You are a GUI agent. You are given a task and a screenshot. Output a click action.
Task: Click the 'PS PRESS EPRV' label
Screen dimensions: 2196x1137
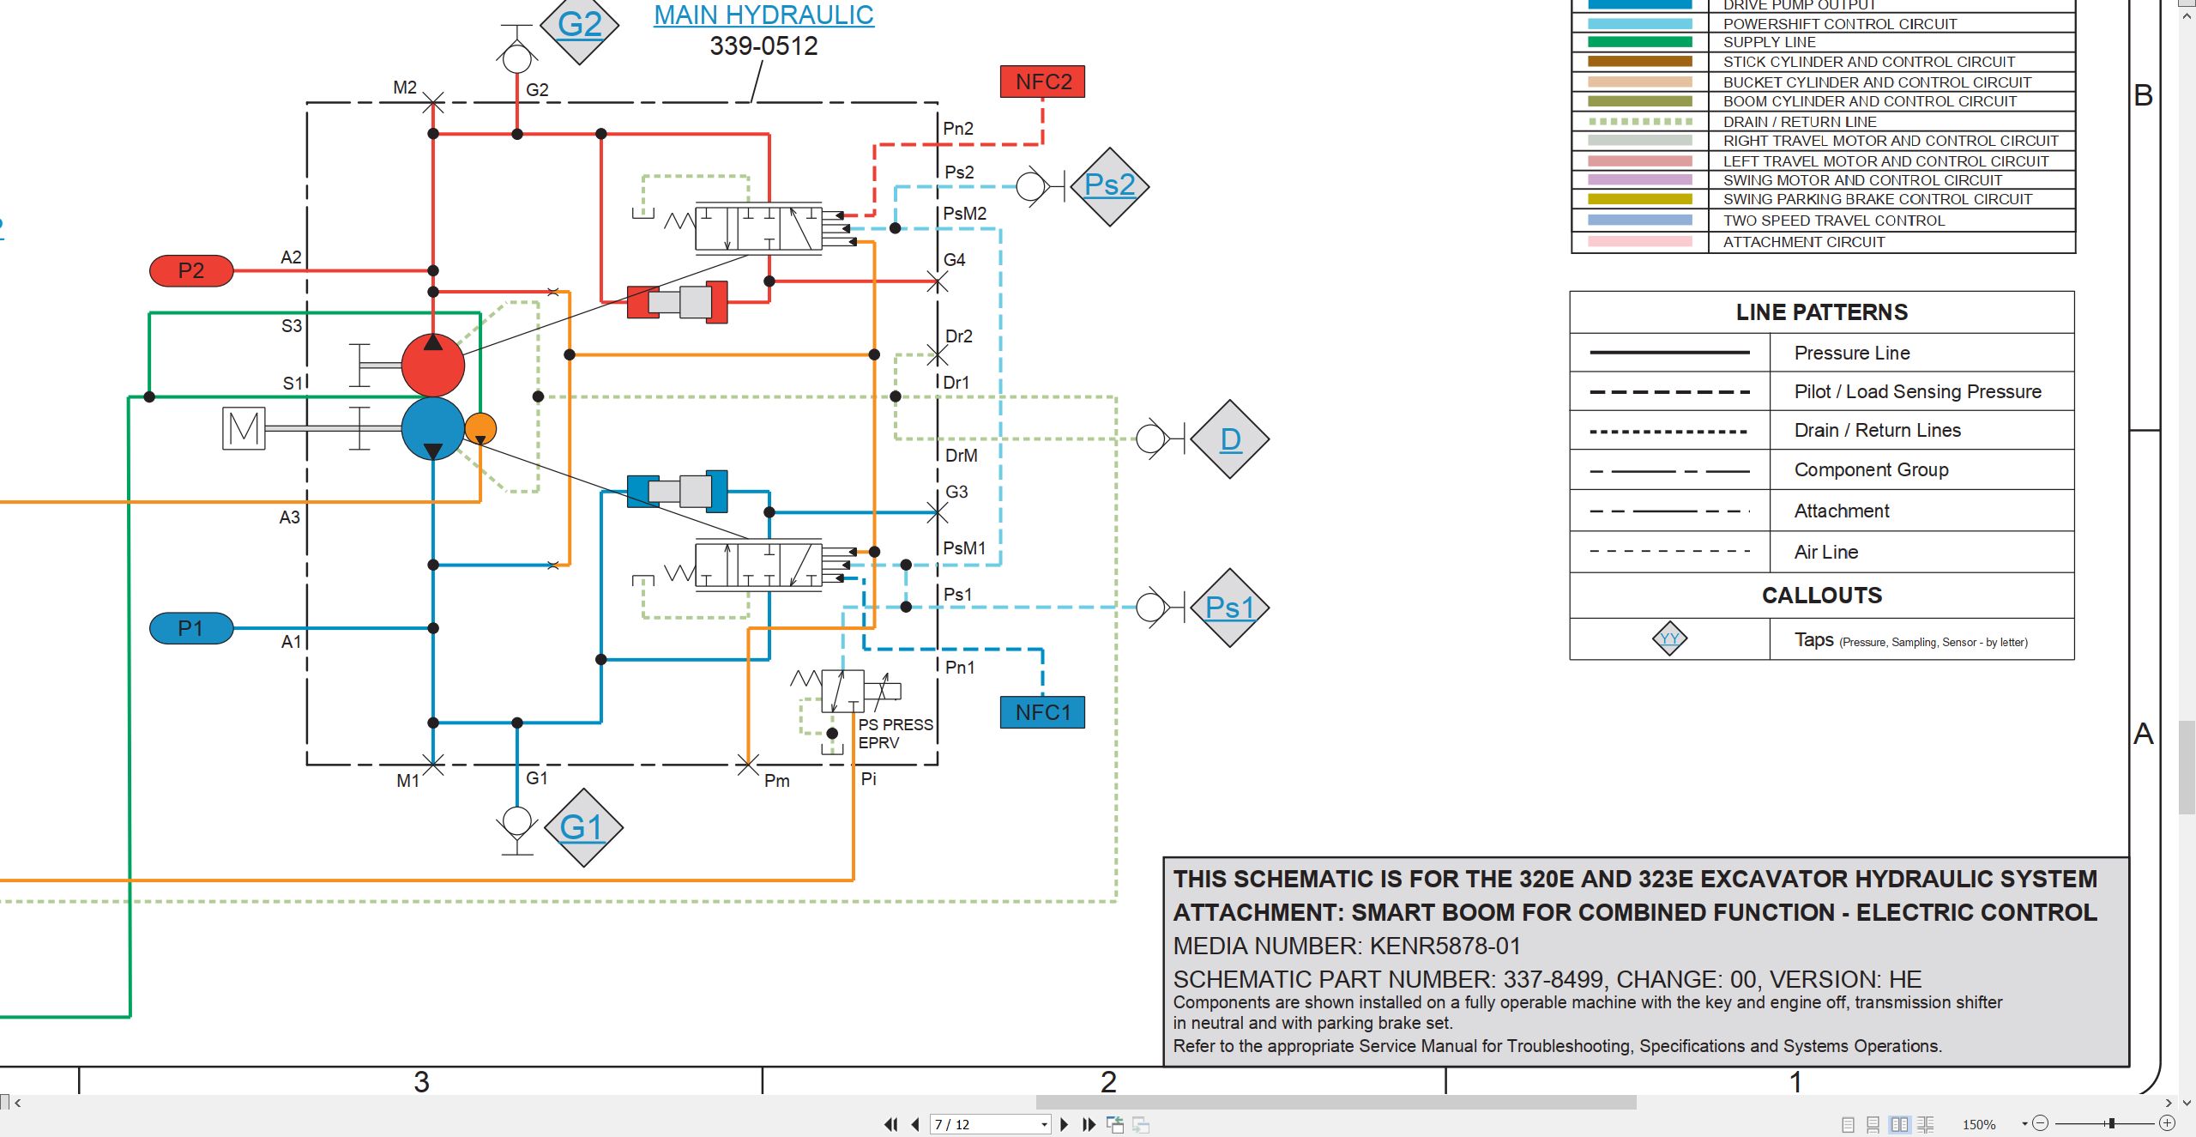pyautogui.click(x=896, y=734)
